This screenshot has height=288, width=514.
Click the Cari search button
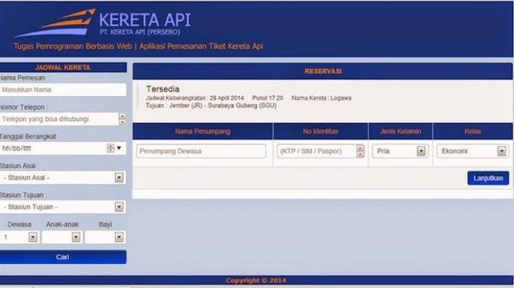(x=62, y=257)
